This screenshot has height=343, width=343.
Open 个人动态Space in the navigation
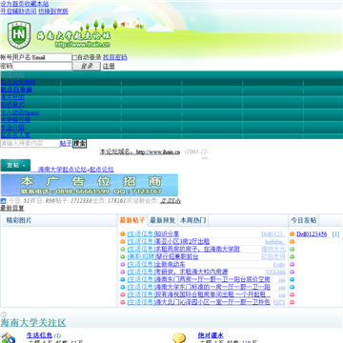[20, 112]
